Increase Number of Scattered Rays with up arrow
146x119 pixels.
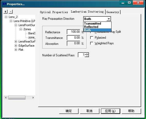pos(87,54)
